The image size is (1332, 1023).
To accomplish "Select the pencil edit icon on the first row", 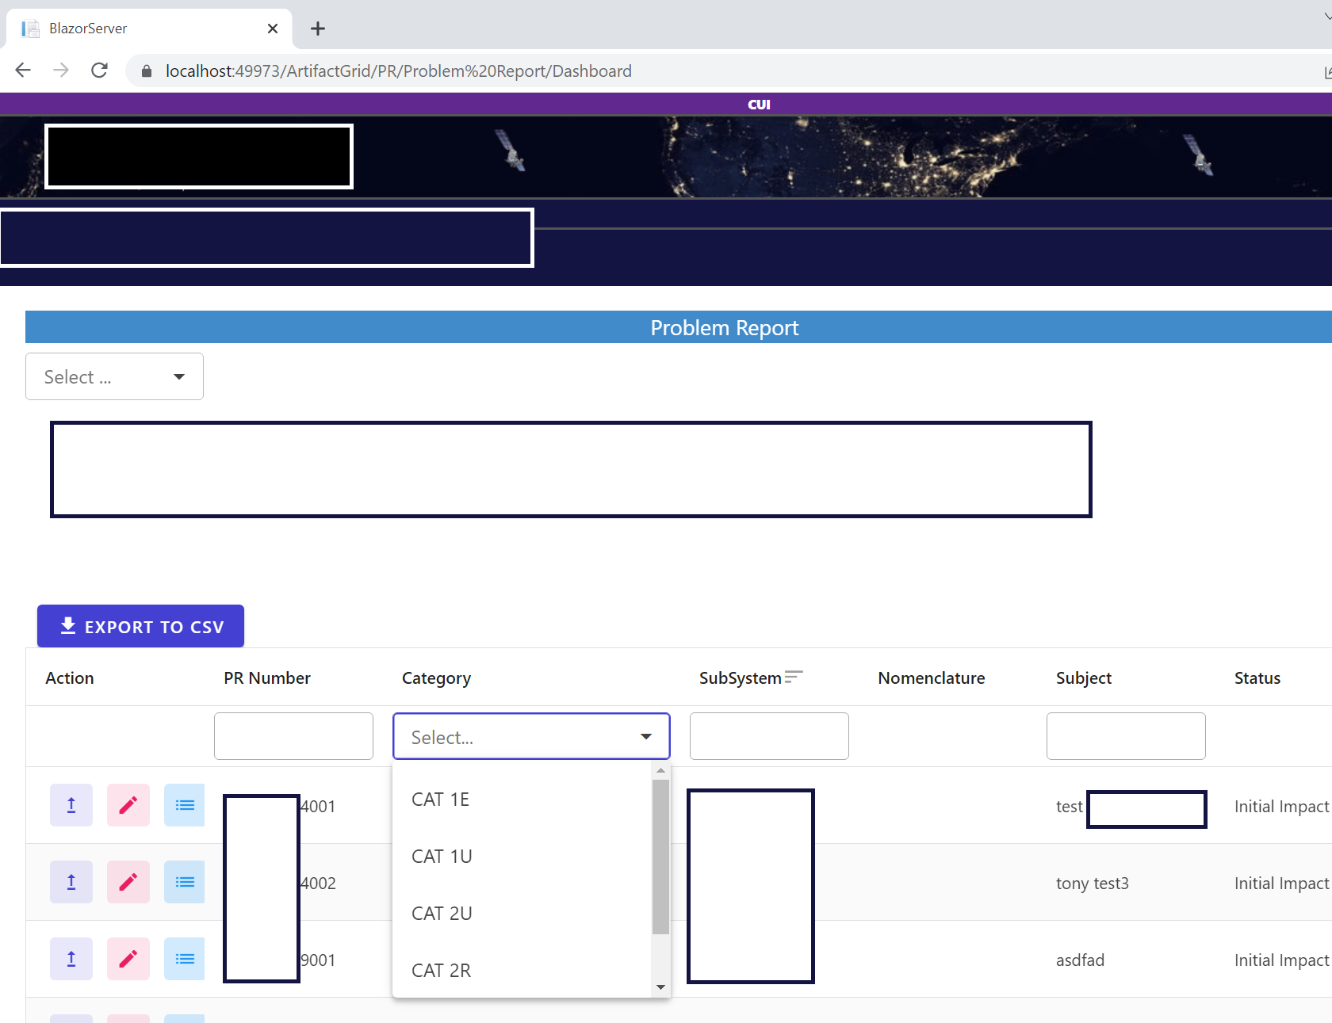I will [128, 804].
